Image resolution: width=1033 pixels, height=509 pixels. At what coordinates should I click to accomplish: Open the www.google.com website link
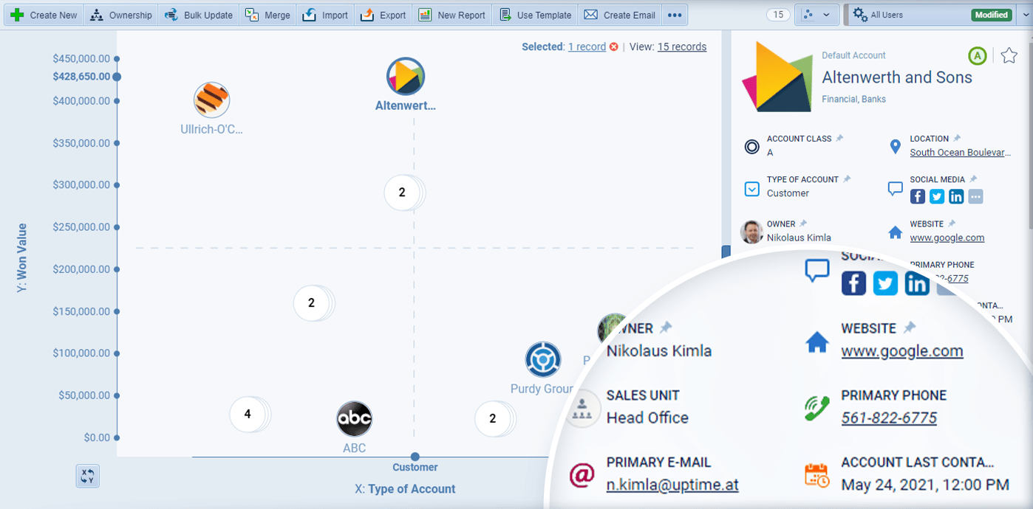(947, 238)
